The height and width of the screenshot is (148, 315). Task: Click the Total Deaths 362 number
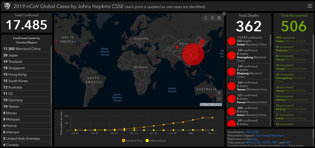(249, 27)
